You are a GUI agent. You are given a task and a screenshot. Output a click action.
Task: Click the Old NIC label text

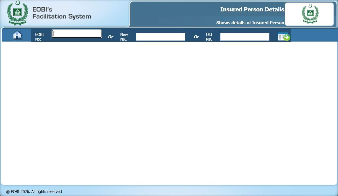[x=209, y=37]
